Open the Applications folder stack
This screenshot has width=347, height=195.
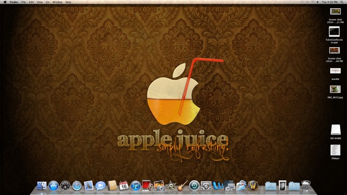coord(271,186)
